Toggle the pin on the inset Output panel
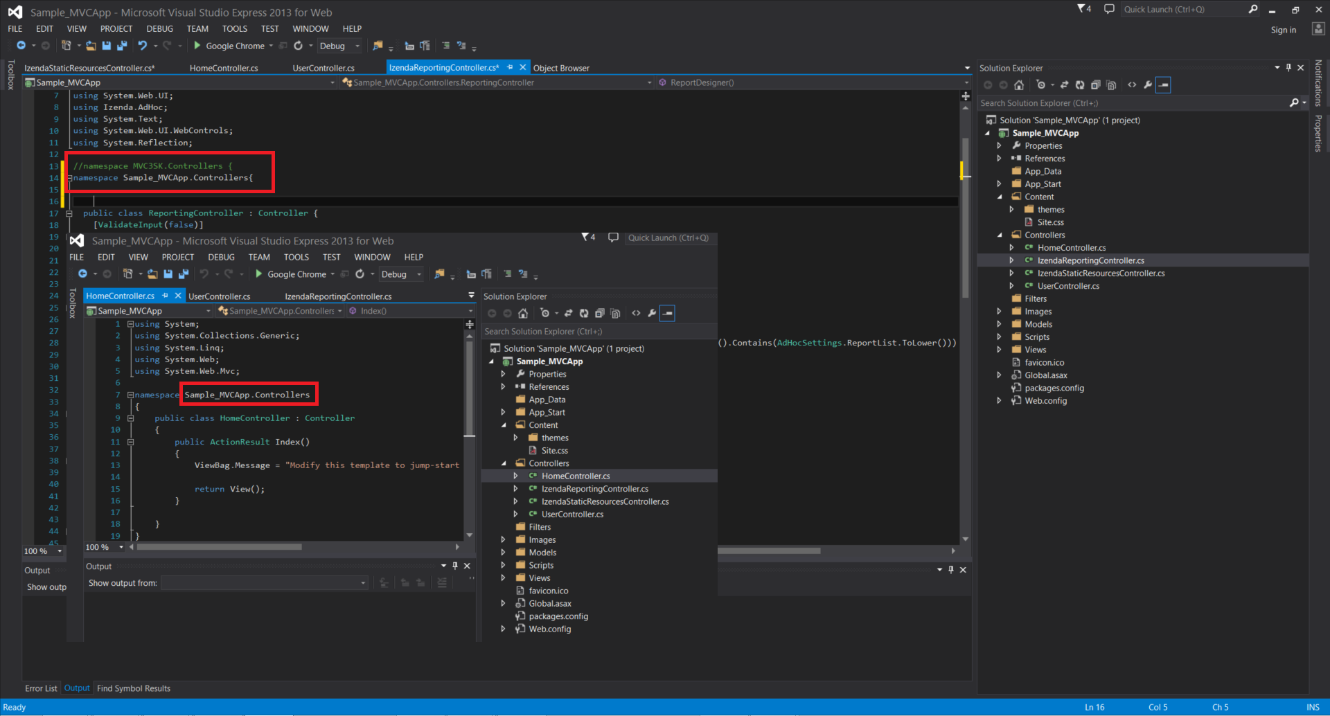The height and width of the screenshot is (716, 1330). [455, 566]
